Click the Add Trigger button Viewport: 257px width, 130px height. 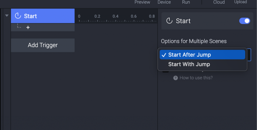pyautogui.click(x=43, y=45)
